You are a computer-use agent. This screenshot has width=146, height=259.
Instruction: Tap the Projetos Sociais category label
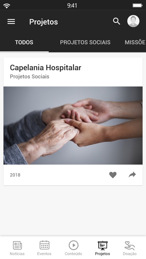click(29, 76)
